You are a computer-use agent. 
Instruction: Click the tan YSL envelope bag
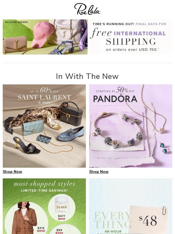[x=15, y=45]
